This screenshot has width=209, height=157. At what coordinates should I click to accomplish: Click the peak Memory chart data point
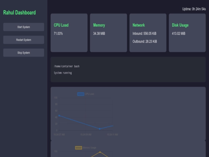(x=100, y=152)
